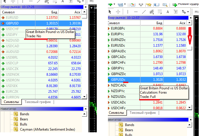Close right Market Watch panel
Screen dimensions: 203x136
click(191, 18)
